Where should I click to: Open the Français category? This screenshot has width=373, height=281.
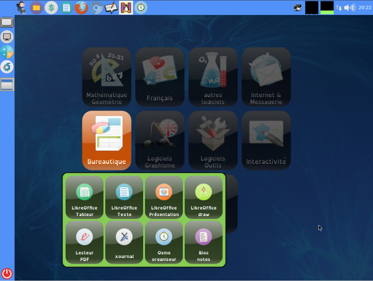tap(160, 77)
